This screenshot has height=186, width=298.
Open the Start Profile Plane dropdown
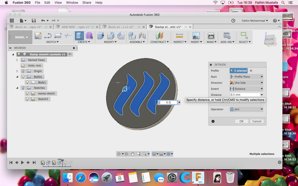pos(246,77)
